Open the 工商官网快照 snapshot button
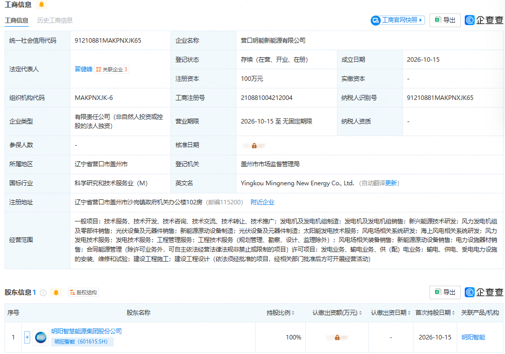 point(397,20)
